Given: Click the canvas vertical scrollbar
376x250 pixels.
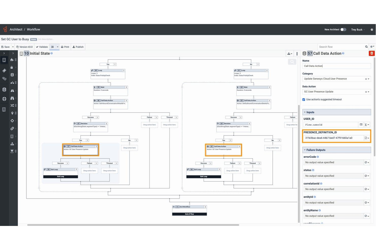Looking at the screenshot, I should pyautogui.click(x=299, y=163).
